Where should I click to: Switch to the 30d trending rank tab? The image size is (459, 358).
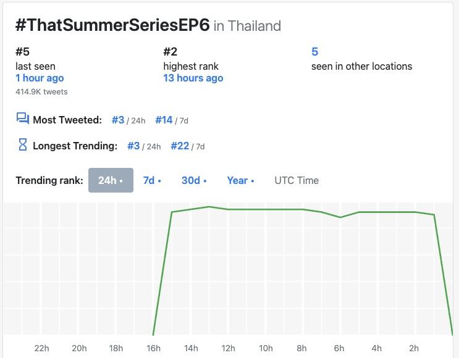point(194,180)
